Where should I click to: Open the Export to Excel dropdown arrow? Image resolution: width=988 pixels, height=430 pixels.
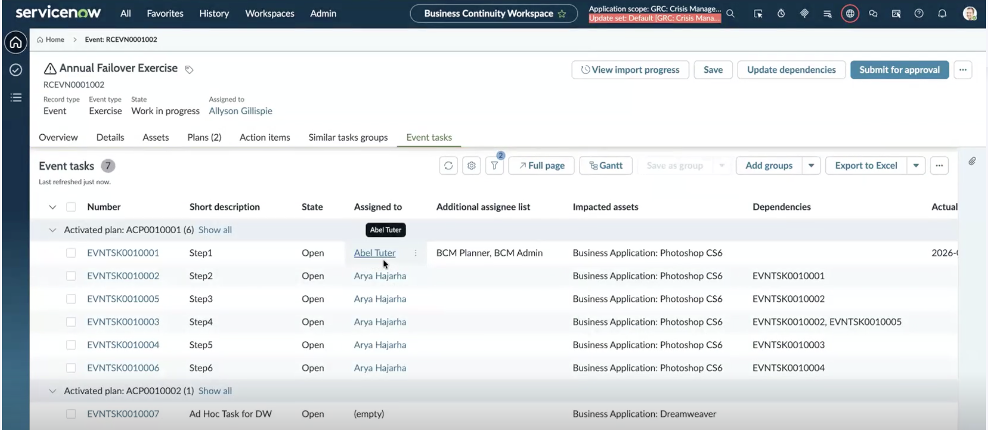click(916, 165)
